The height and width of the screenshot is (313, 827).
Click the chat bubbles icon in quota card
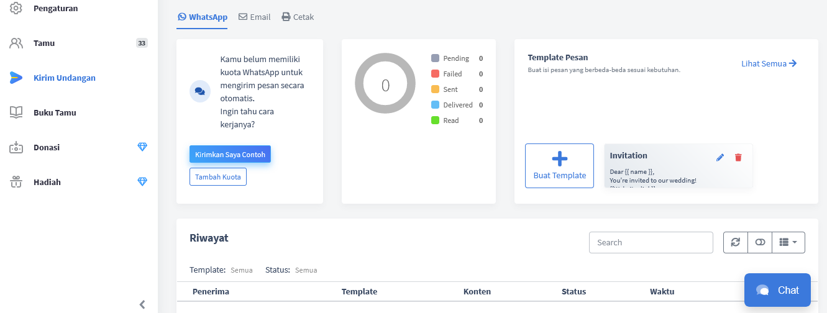[x=199, y=91]
